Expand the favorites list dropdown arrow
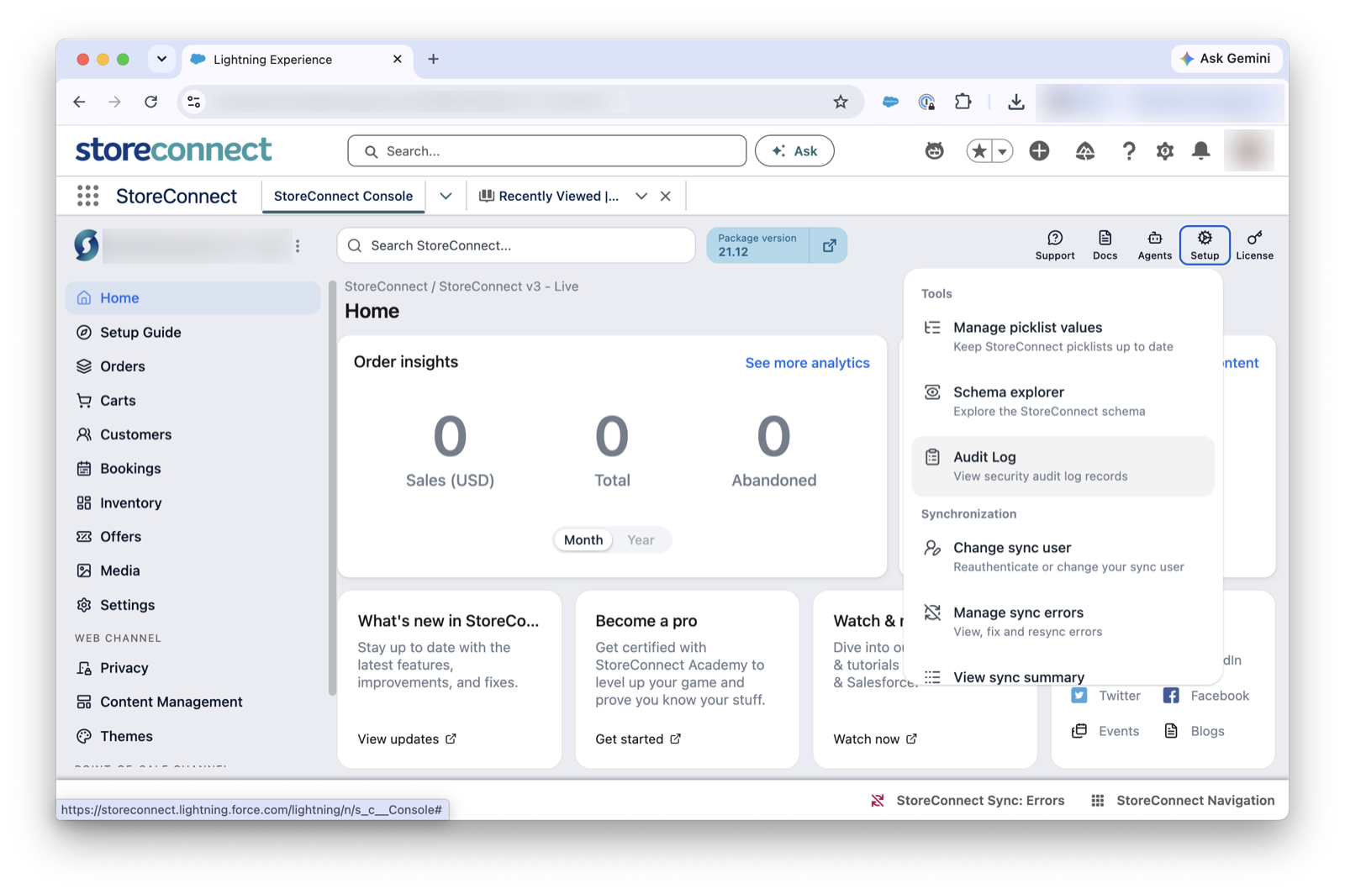This screenshot has height=894, width=1345. coord(1002,151)
